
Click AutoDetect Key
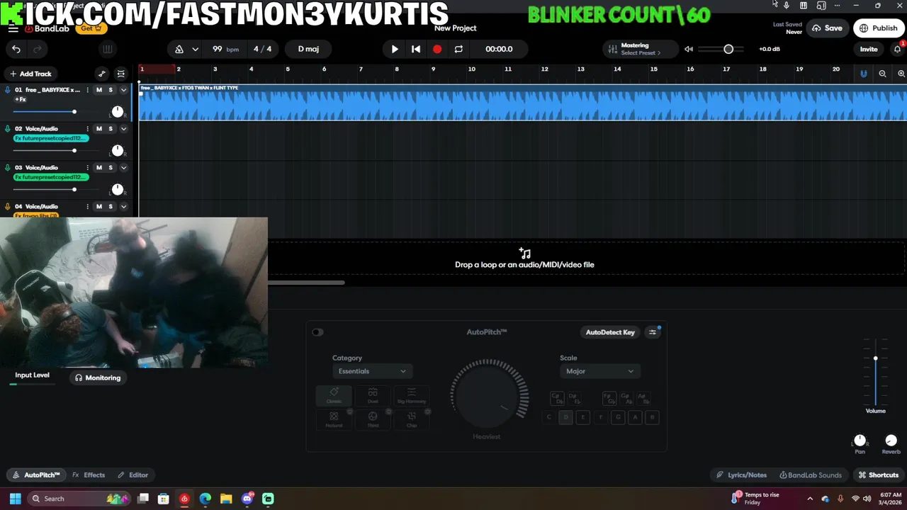[610, 332]
